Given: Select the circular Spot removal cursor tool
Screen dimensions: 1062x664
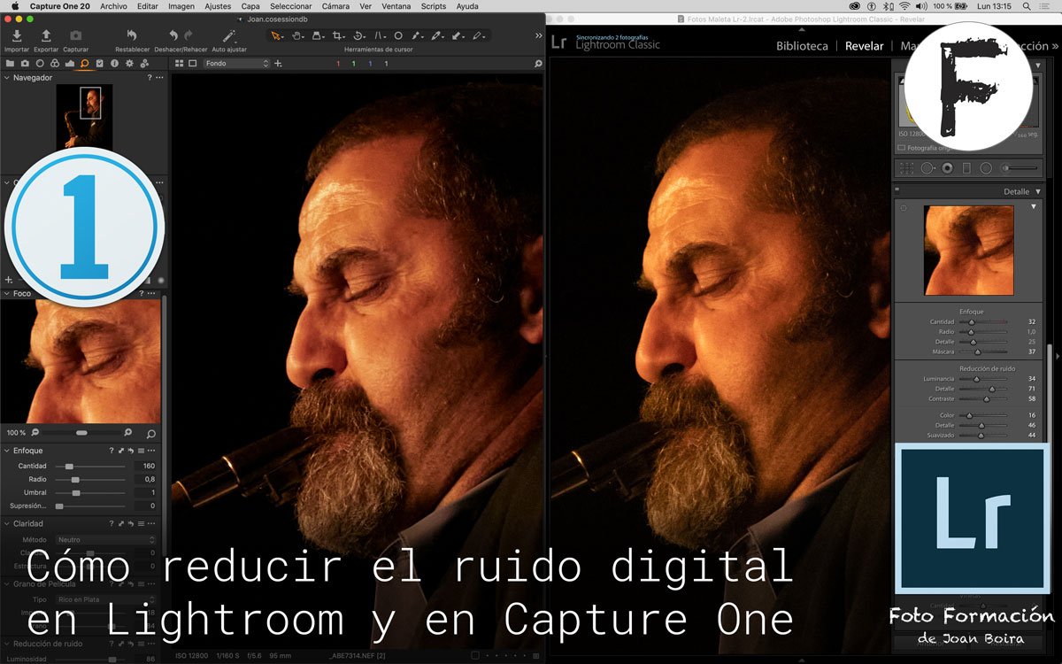Looking at the screenshot, I should (x=398, y=35).
